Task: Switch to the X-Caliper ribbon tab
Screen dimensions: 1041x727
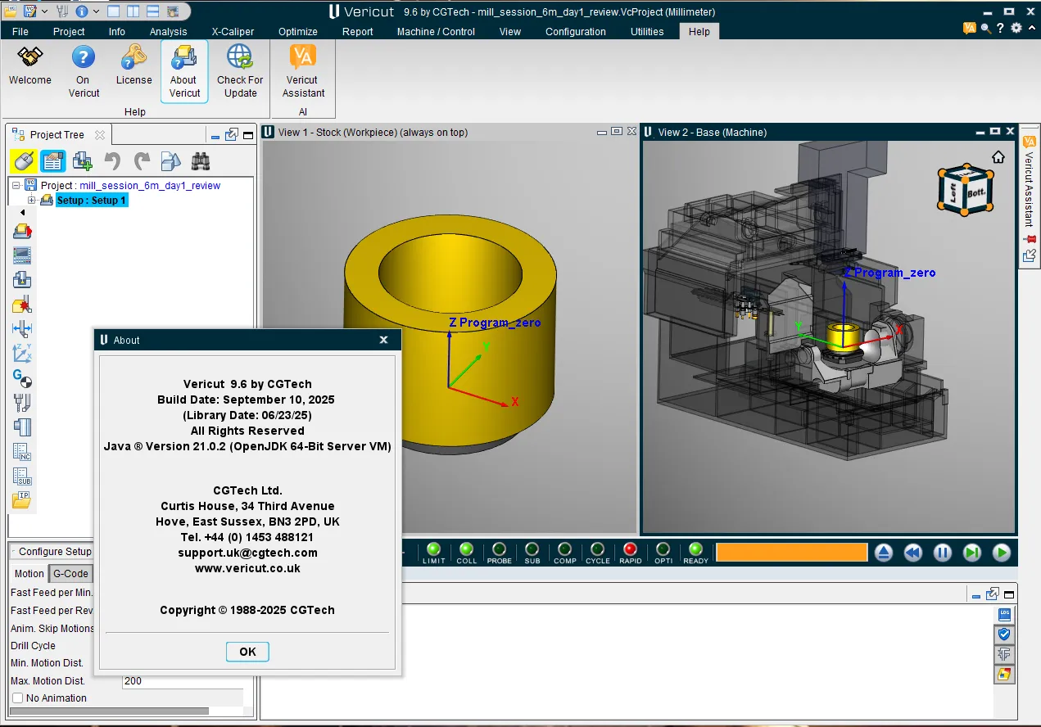Action: pyautogui.click(x=233, y=32)
